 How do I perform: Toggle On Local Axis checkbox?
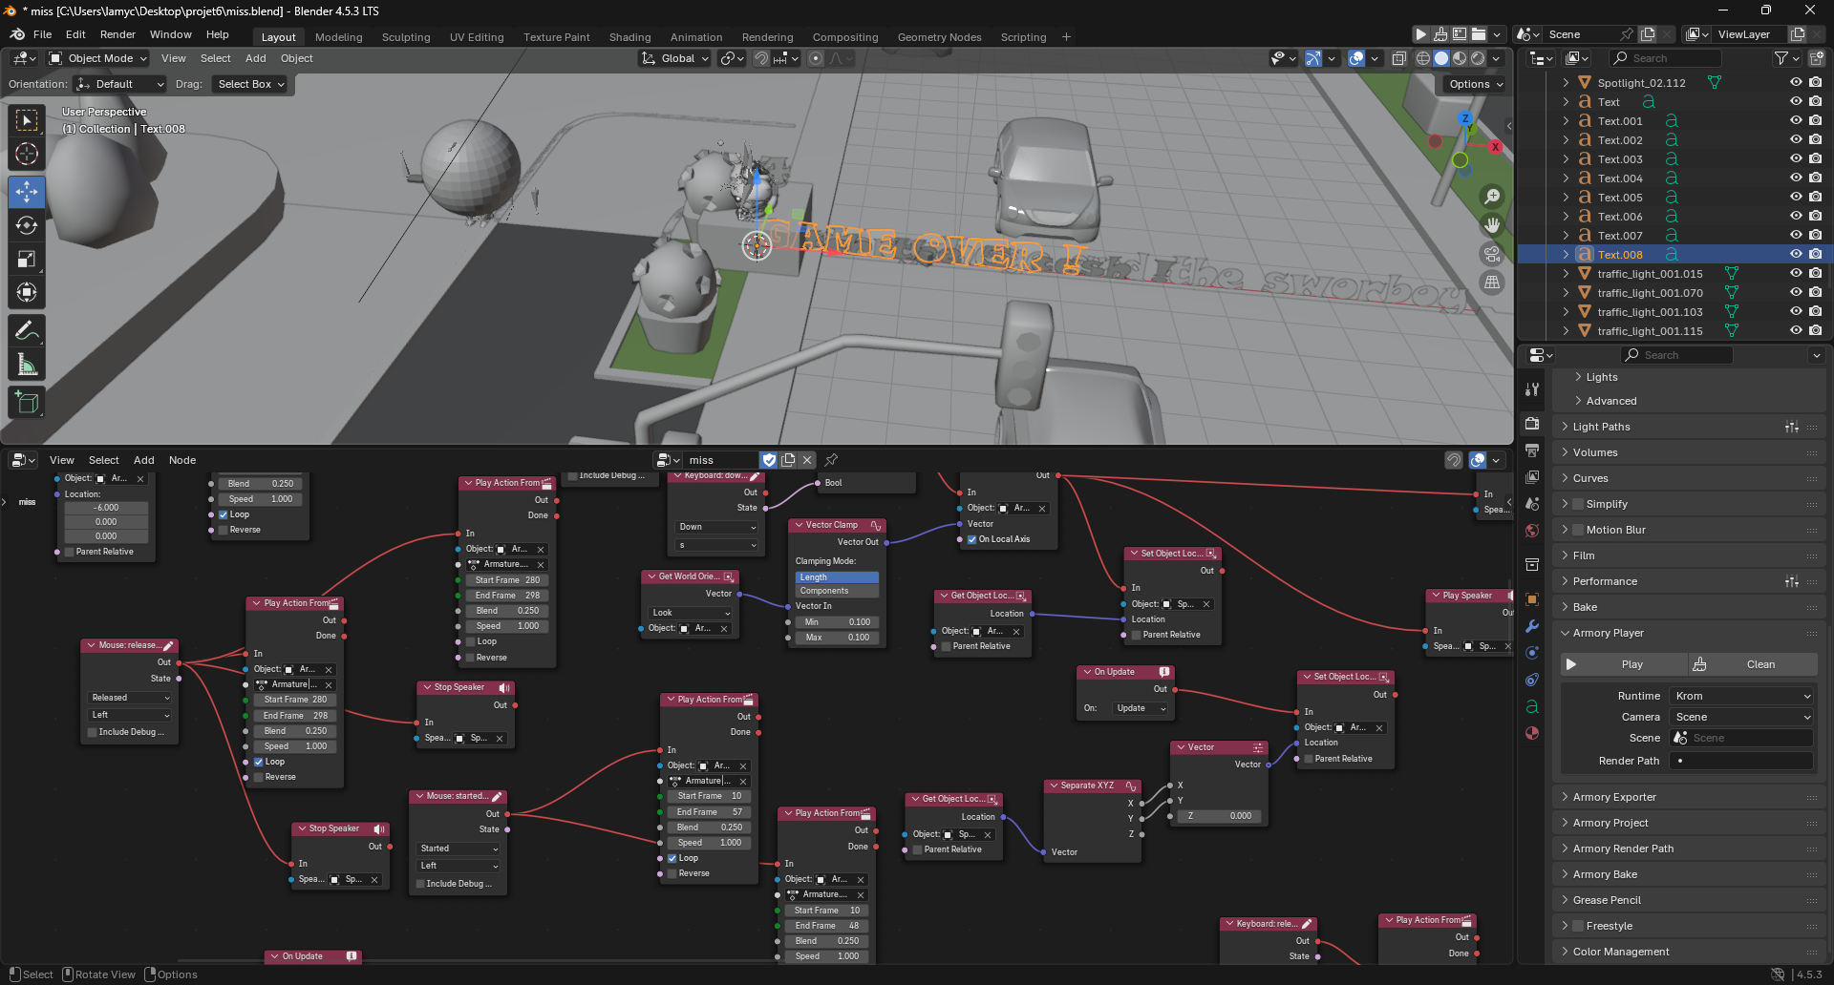tap(972, 539)
